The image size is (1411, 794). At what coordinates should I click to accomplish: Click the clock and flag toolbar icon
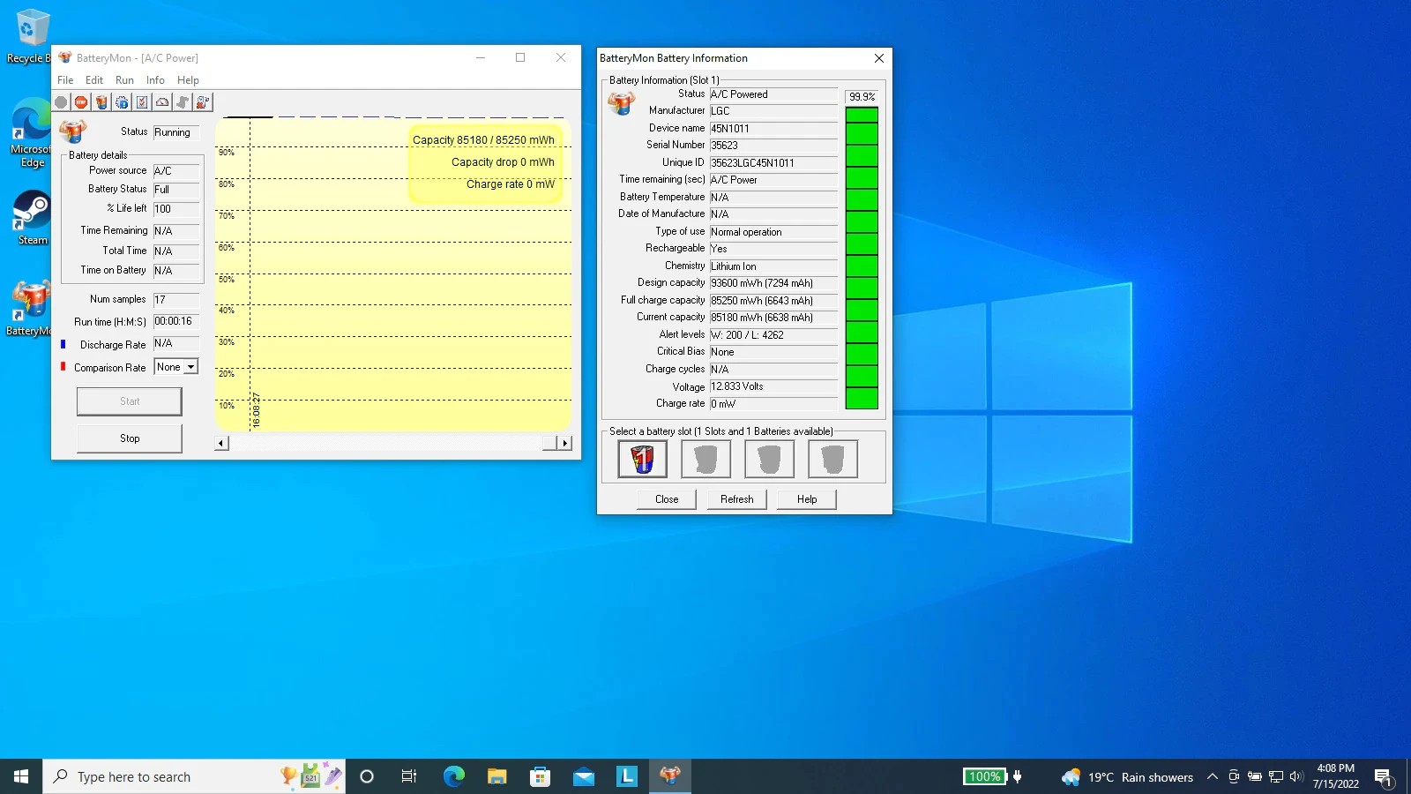coord(203,102)
